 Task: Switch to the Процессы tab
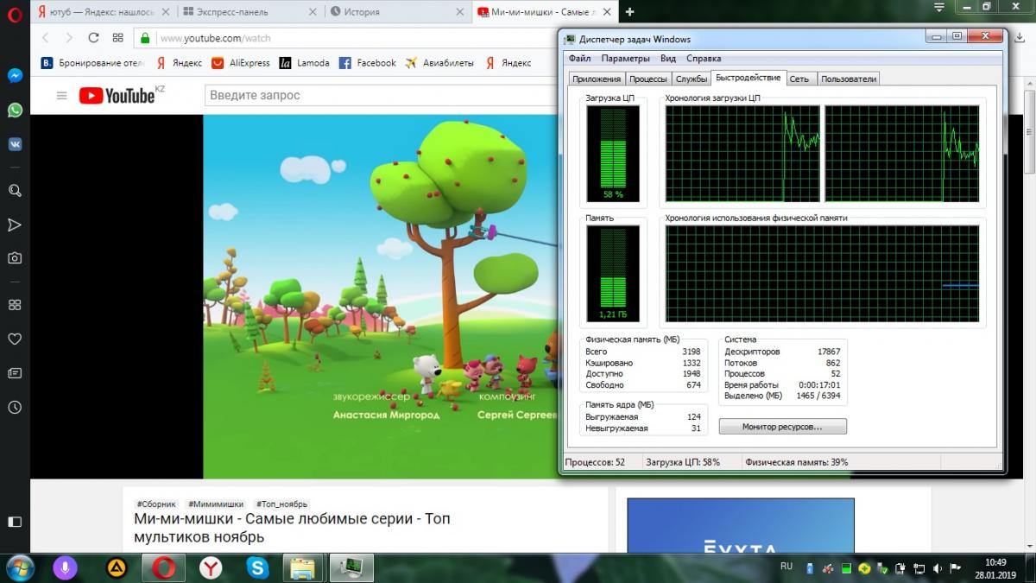pyautogui.click(x=647, y=79)
